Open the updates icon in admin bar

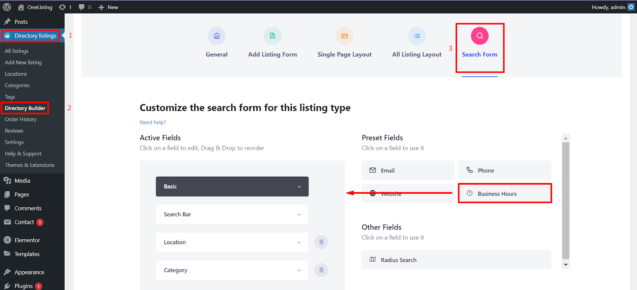point(65,7)
